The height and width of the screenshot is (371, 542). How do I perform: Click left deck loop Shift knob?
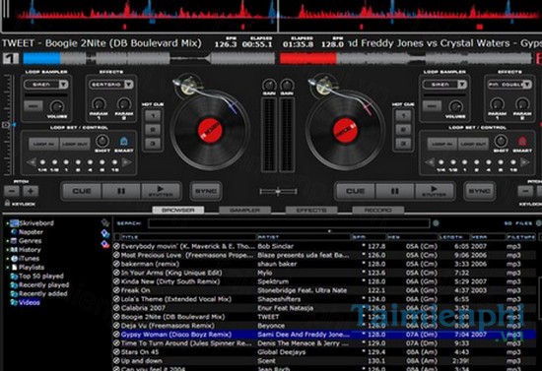[102, 141]
